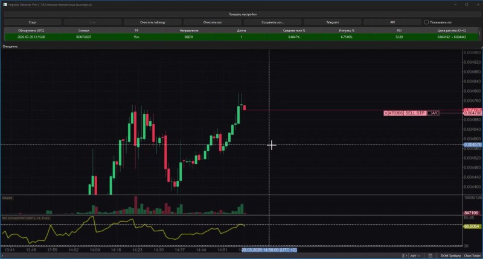Sort by the Среднее тело % column header

pyautogui.click(x=294, y=30)
